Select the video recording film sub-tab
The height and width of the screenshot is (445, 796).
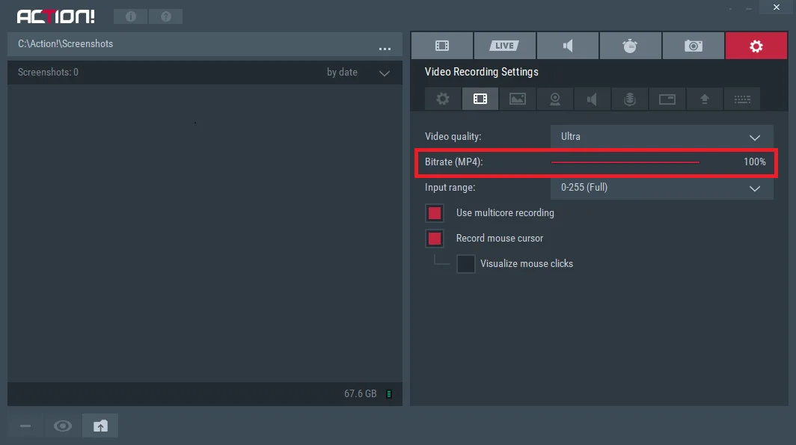480,99
